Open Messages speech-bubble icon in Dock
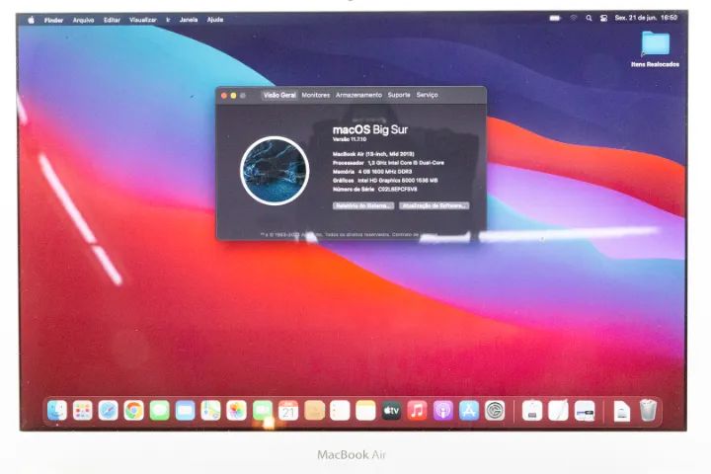Image resolution: width=711 pixels, height=474 pixels. click(x=160, y=411)
